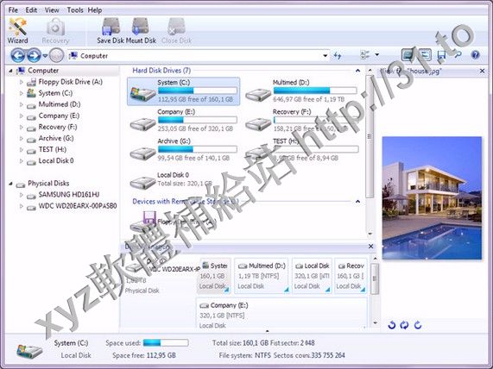Collapse the Physical Disks tree node
This screenshot has height=369, width=493.
tap(10, 184)
